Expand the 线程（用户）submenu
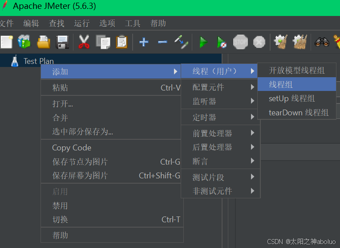340x248 pixels. pos(219,71)
